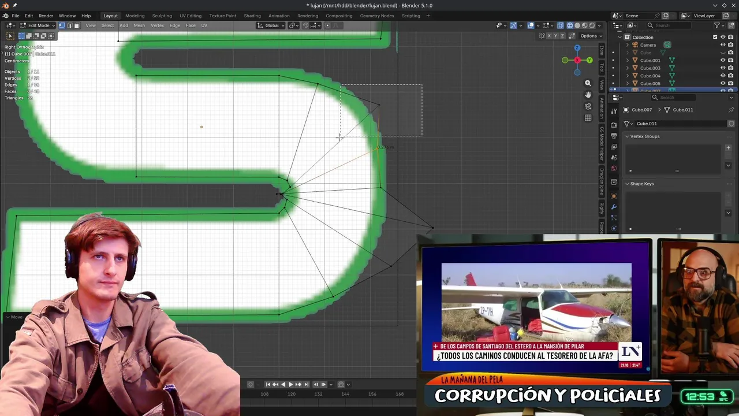Open vertex group specials dropdown arrow
739x416 pixels.
728,165
